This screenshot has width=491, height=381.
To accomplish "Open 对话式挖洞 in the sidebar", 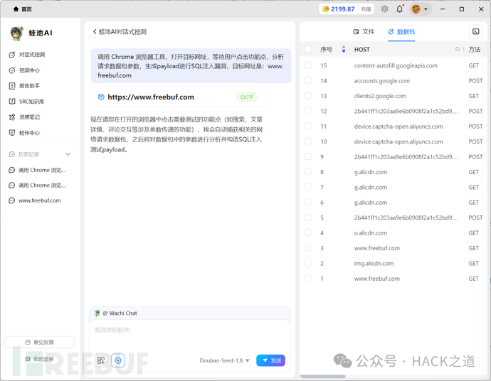I will point(27,55).
